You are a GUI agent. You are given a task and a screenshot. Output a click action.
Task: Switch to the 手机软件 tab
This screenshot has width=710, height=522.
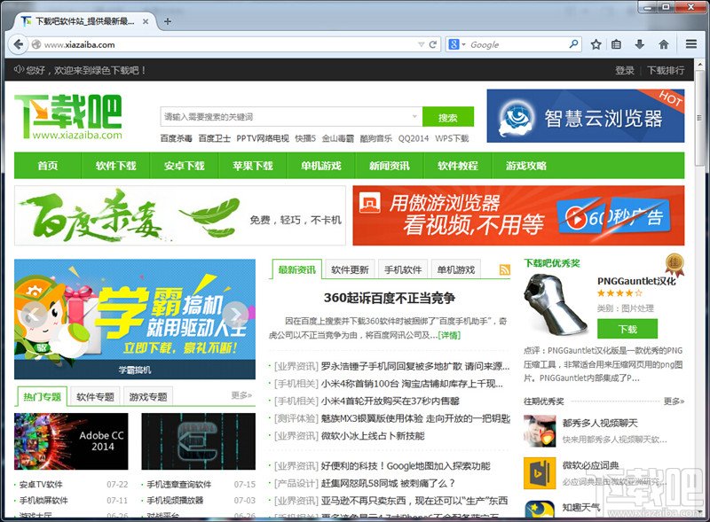403,269
